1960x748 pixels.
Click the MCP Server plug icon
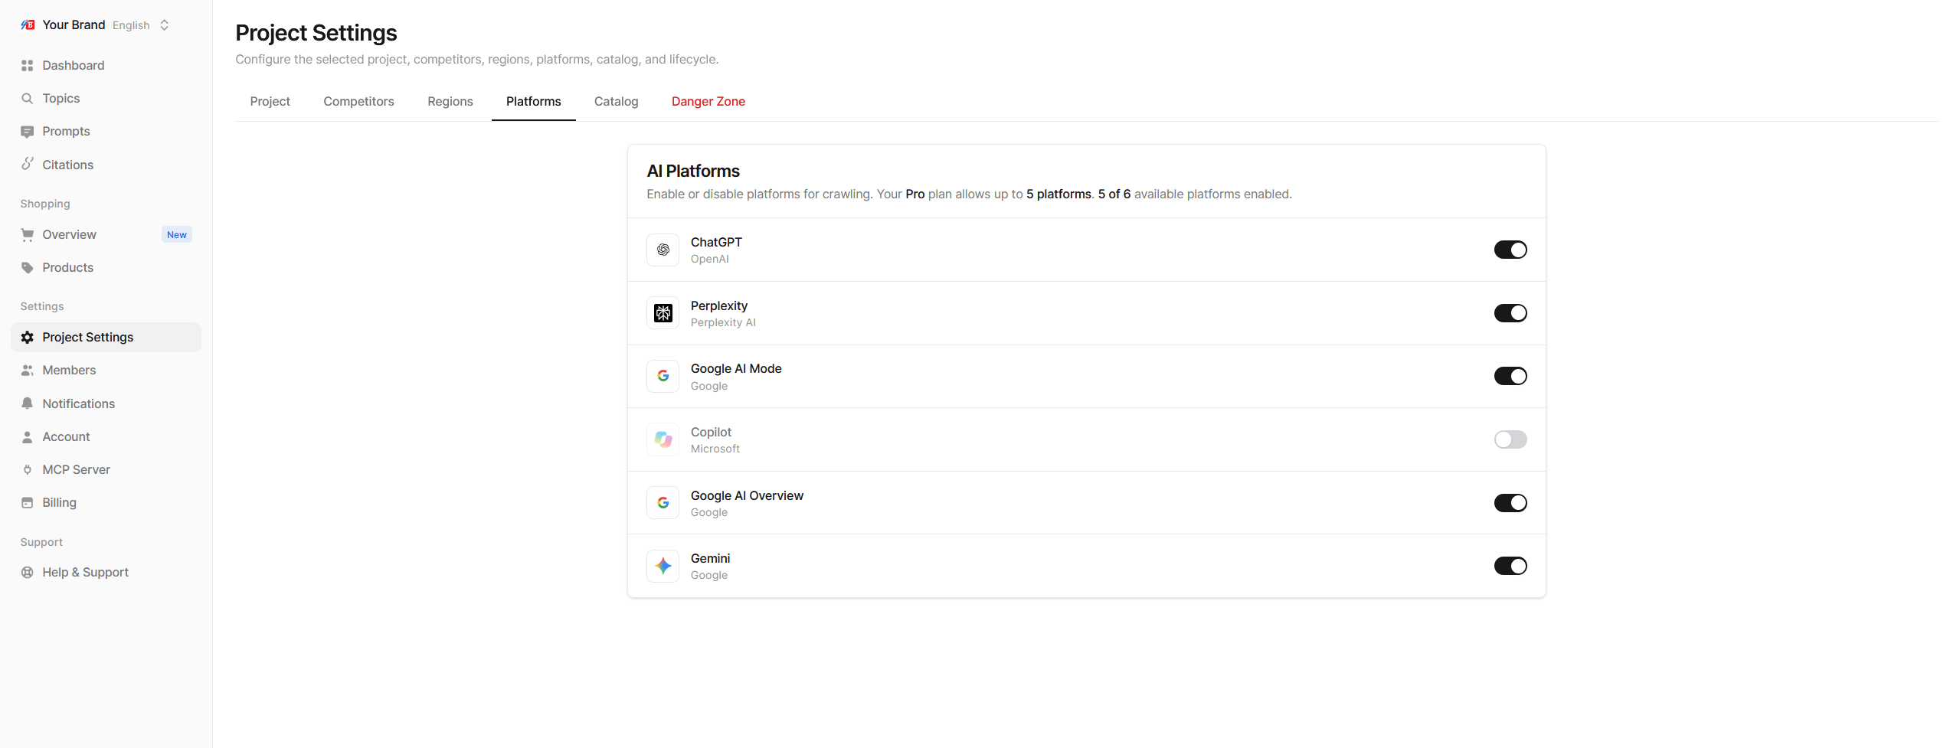(28, 470)
